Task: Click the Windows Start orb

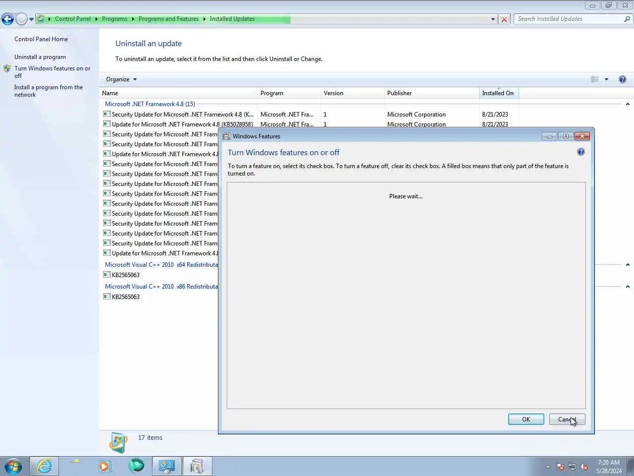Action: (13, 466)
